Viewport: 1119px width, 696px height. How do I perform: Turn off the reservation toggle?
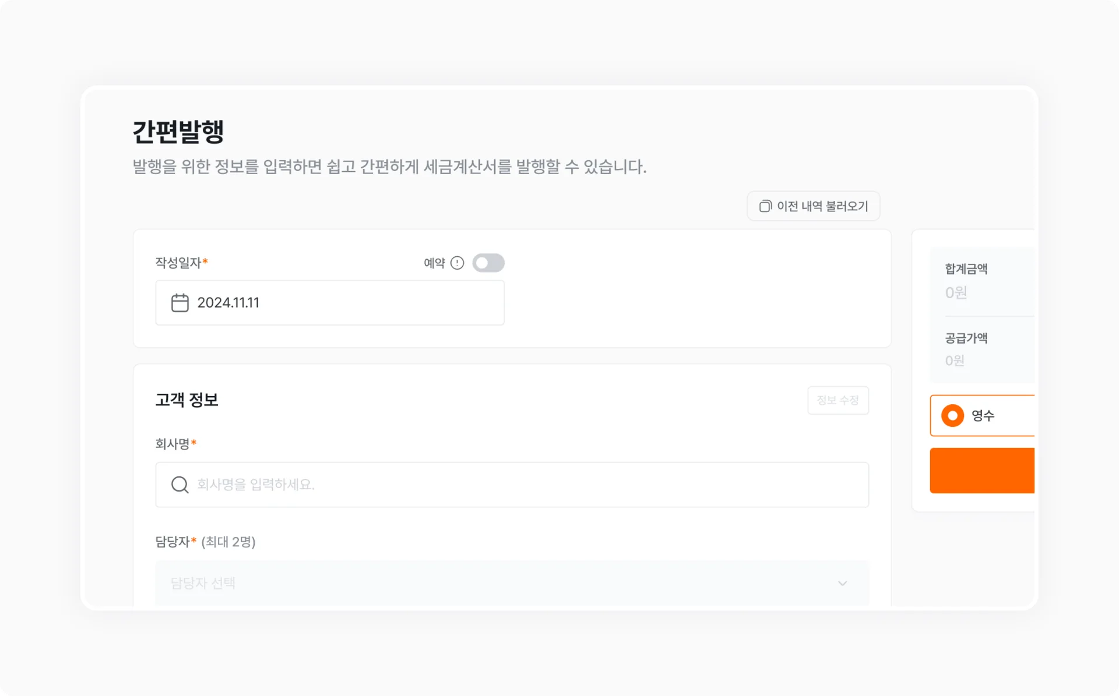coord(488,263)
